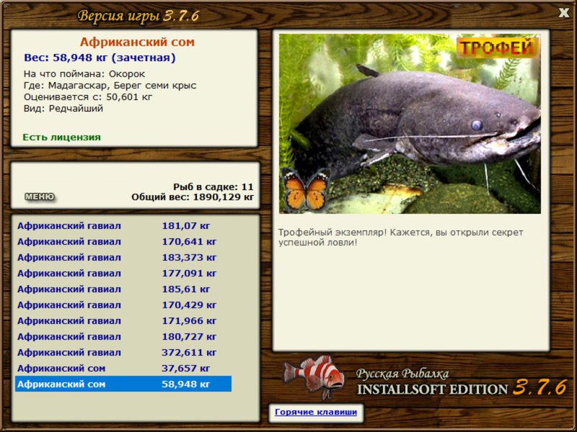Click the Версия игры 3.7.6 title
Screen dimensions: 577x432
click(138, 16)
